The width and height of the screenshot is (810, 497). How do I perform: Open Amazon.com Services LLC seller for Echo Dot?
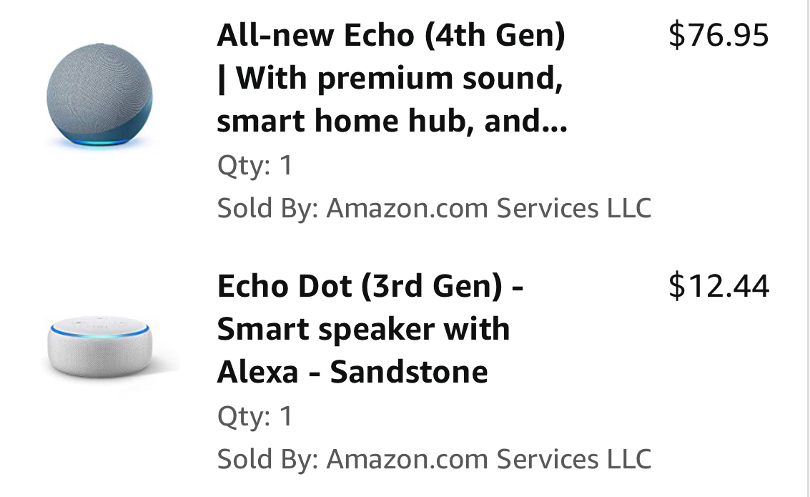coord(489,459)
